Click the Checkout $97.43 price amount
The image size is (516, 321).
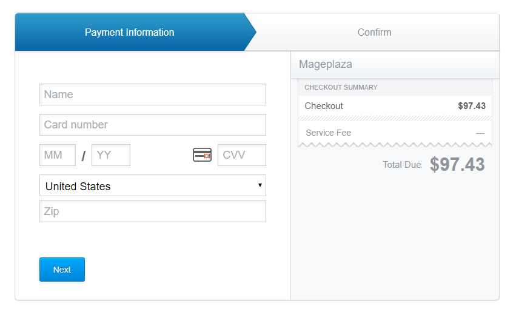click(x=472, y=106)
